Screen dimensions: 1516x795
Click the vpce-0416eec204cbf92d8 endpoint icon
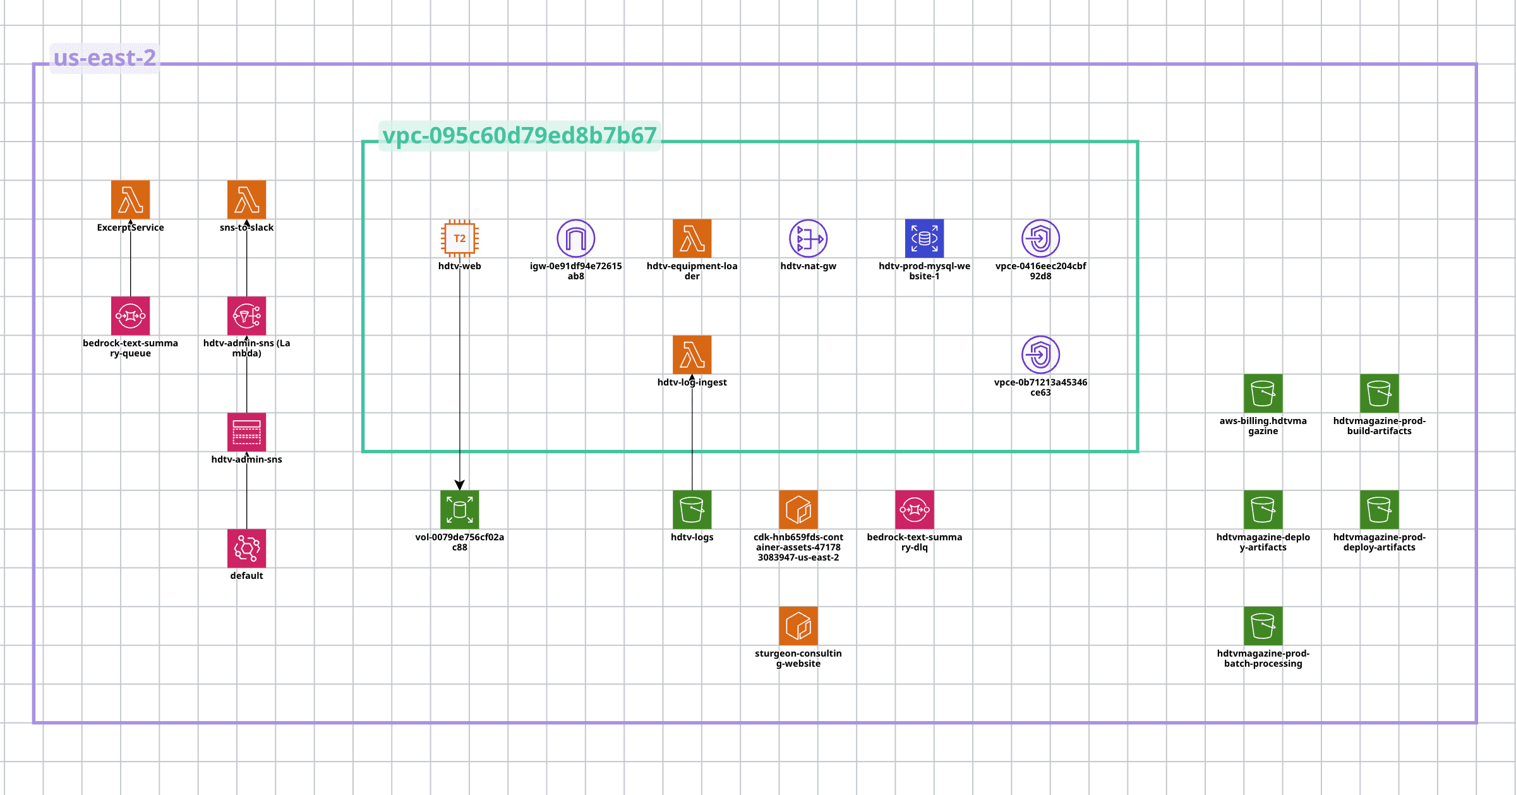coord(1040,239)
